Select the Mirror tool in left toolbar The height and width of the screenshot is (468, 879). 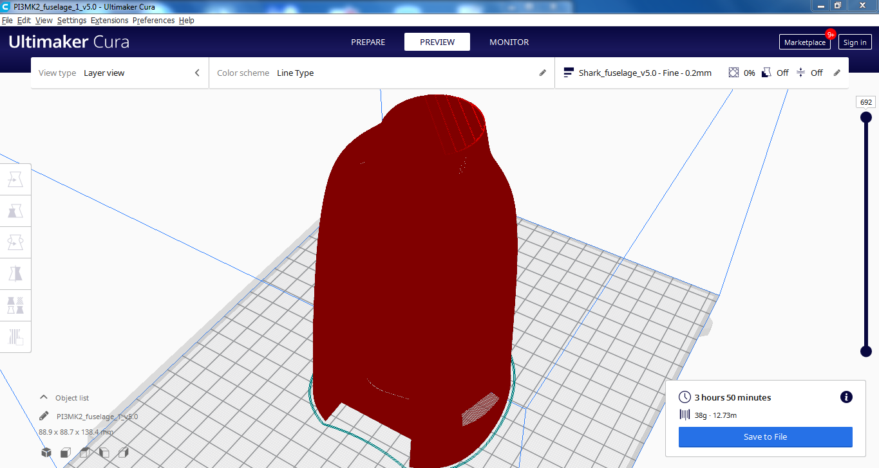(x=15, y=274)
